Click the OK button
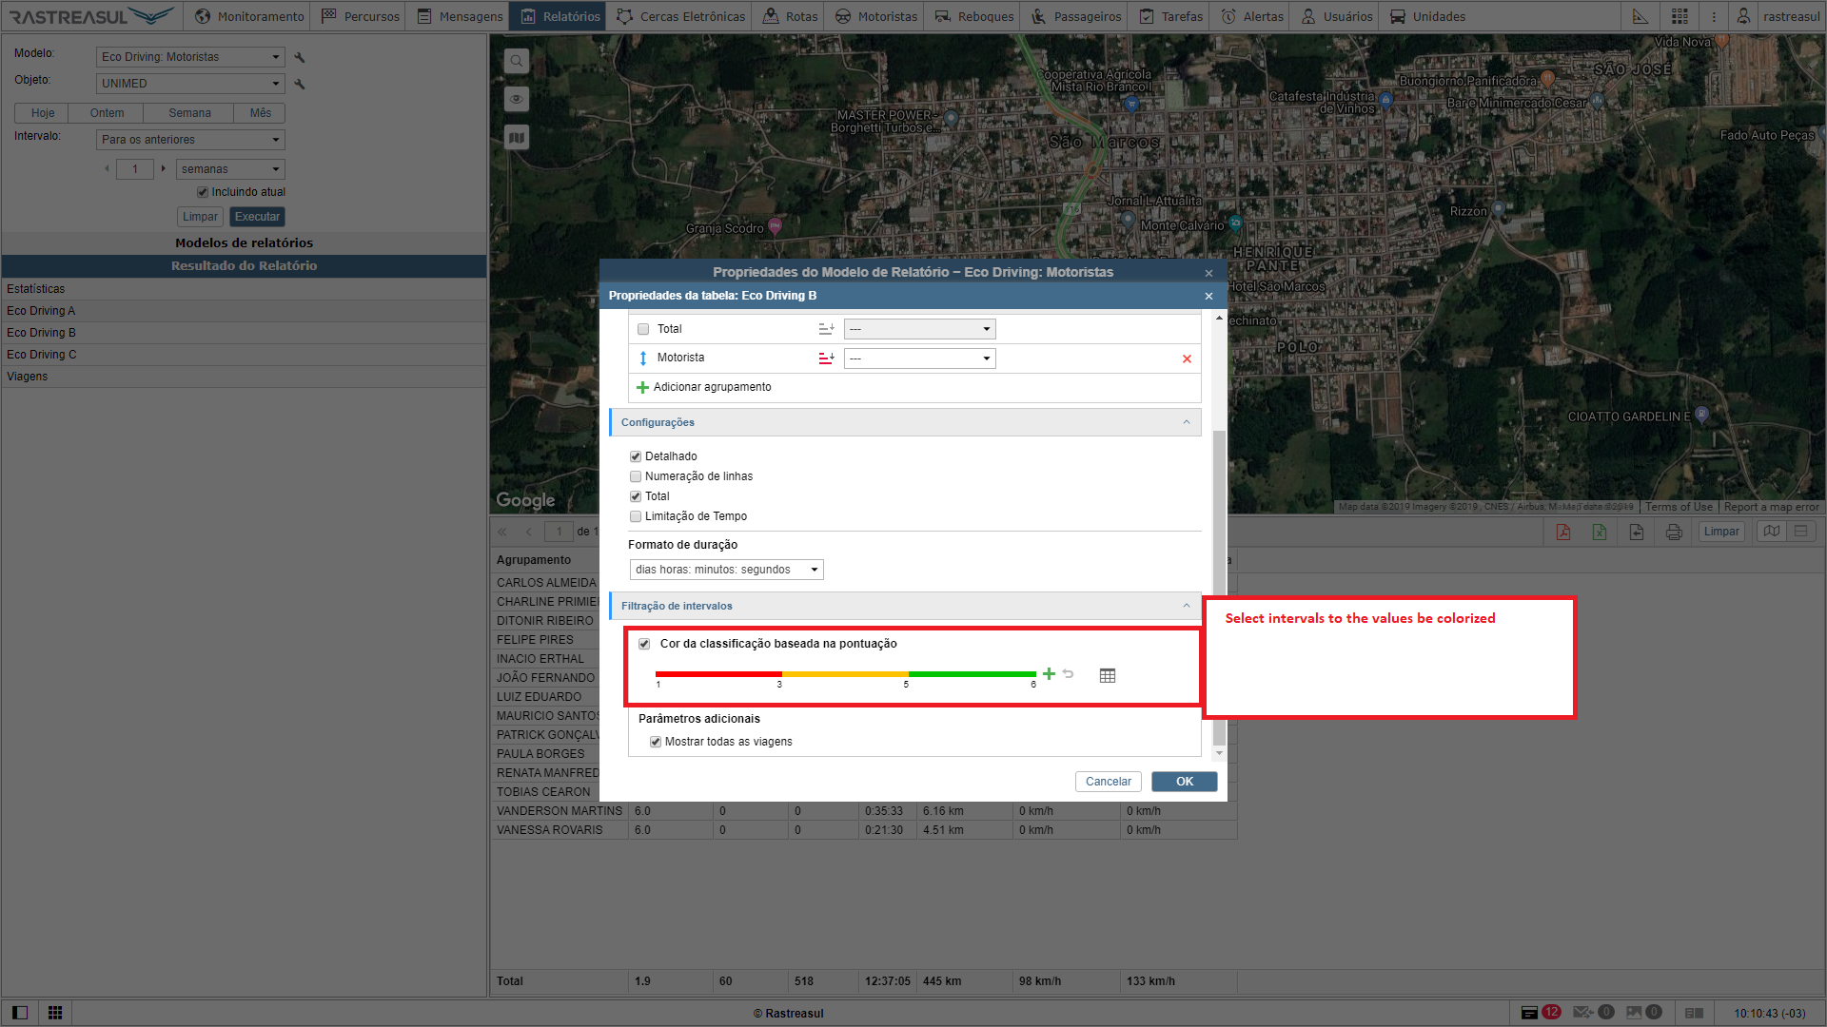Image resolution: width=1827 pixels, height=1027 pixels. point(1184,782)
